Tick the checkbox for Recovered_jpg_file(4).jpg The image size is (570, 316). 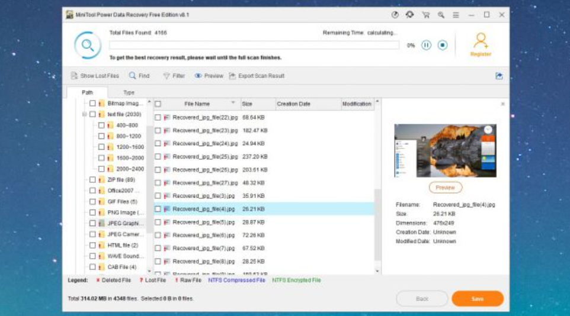pyautogui.click(x=158, y=209)
